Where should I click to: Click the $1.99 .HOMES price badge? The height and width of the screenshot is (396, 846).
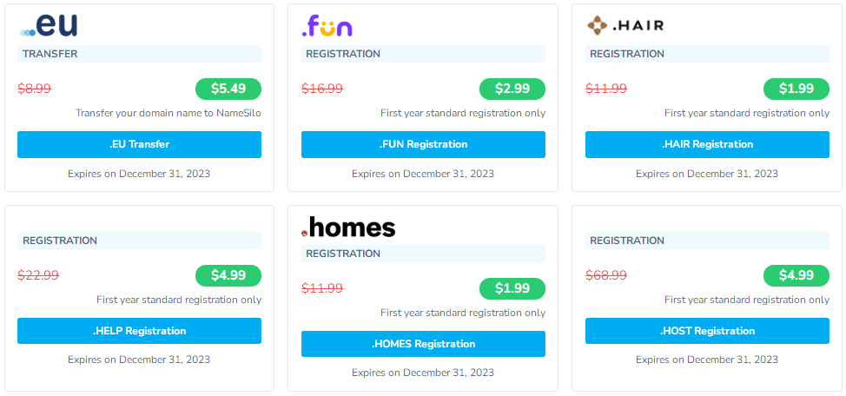click(x=512, y=288)
